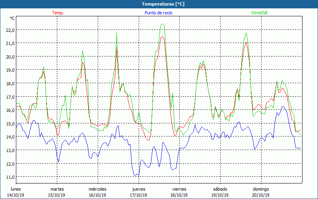Click the 20,0 y-axis value
Viewport: 318px width, 199px height.
[10, 57]
